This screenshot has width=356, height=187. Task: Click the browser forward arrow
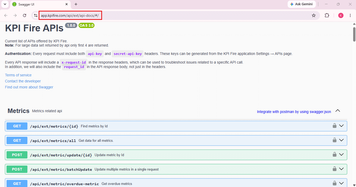[x=15, y=15]
